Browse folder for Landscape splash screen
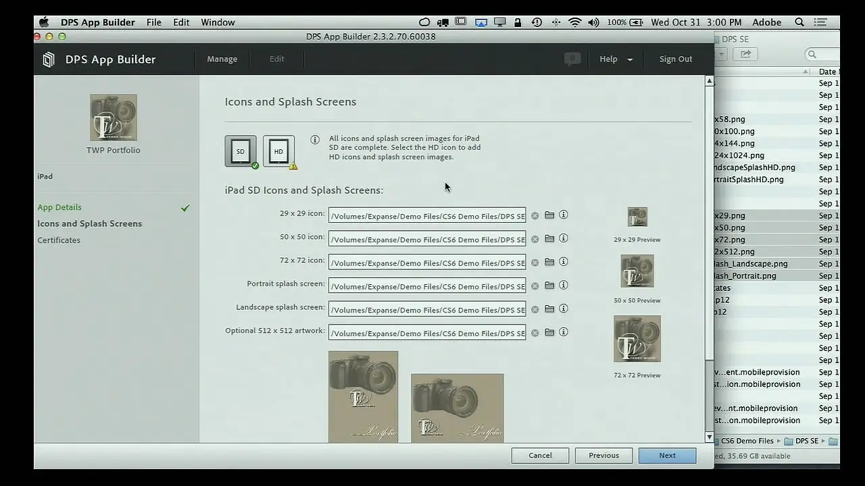The width and height of the screenshot is (865, 486). 549,309
